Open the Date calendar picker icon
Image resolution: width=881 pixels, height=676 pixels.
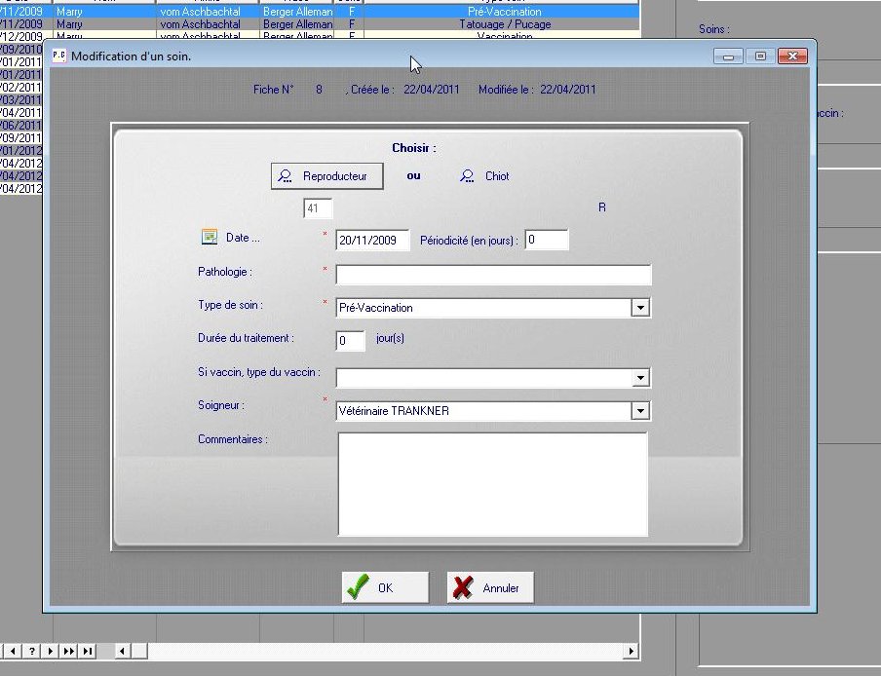[x=209, y=237]
